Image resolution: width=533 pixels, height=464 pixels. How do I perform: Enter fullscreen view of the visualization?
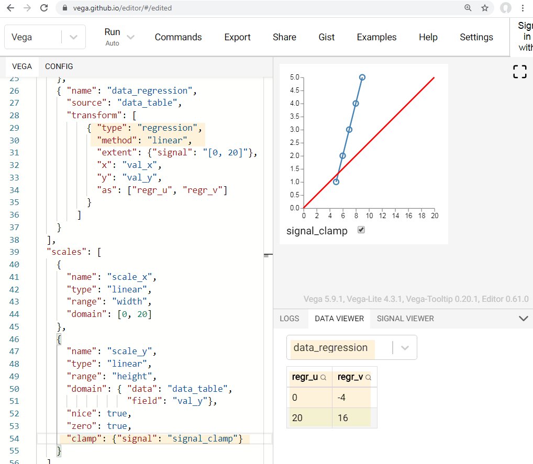click(520, 72)
